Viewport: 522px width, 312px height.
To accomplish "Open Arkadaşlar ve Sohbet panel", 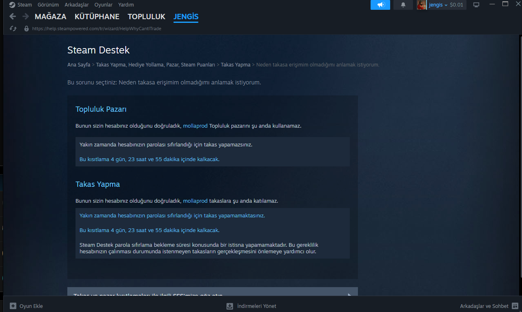I will click(x=484, y=306).
